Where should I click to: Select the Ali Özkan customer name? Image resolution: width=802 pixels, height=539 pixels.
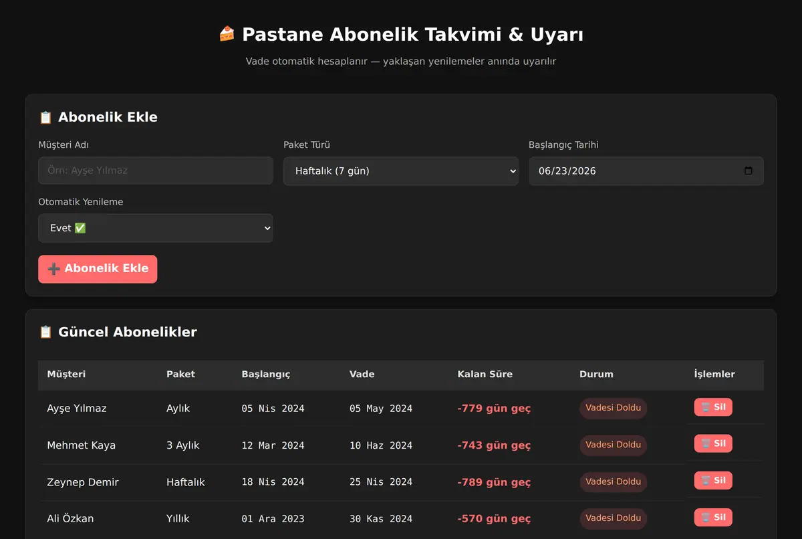point(70,519)
